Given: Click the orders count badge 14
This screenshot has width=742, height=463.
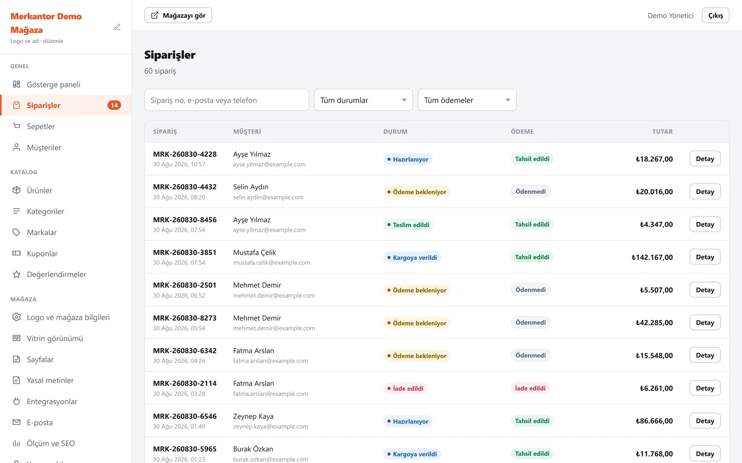Looking at the screenshot, I should point(114,105).
